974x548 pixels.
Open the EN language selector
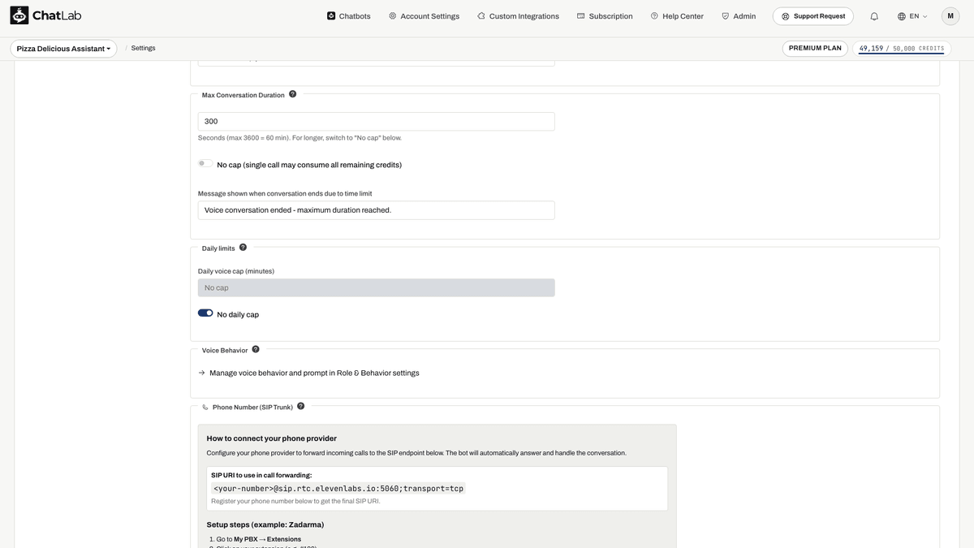coord(912,16)
